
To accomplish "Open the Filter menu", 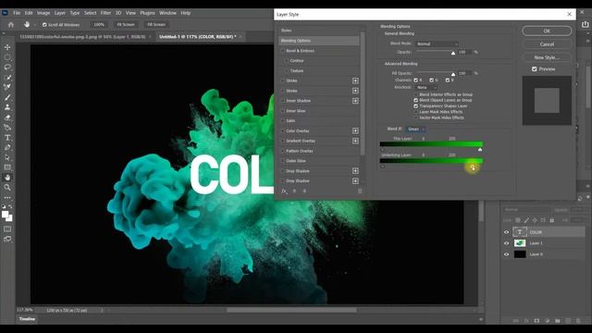I will 105,13.
